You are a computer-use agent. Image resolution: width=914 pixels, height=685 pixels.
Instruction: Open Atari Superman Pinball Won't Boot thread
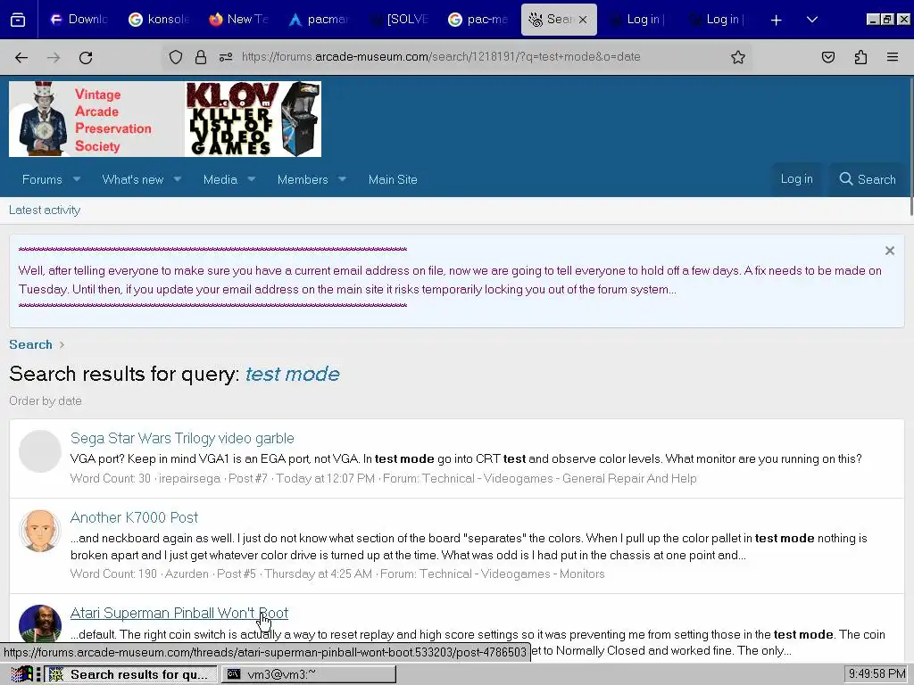(x=179, y=613)
